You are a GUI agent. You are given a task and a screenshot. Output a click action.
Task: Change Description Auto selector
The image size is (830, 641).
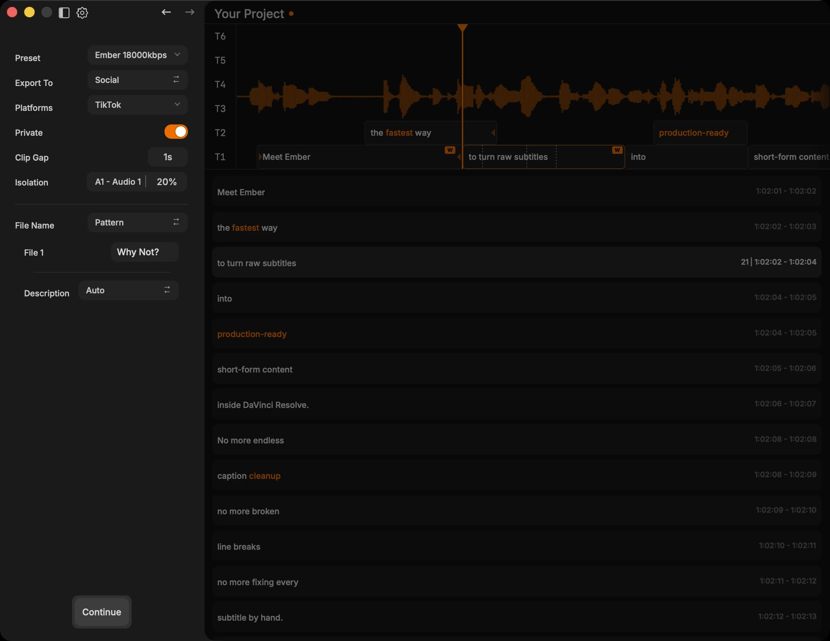[128, 290]
